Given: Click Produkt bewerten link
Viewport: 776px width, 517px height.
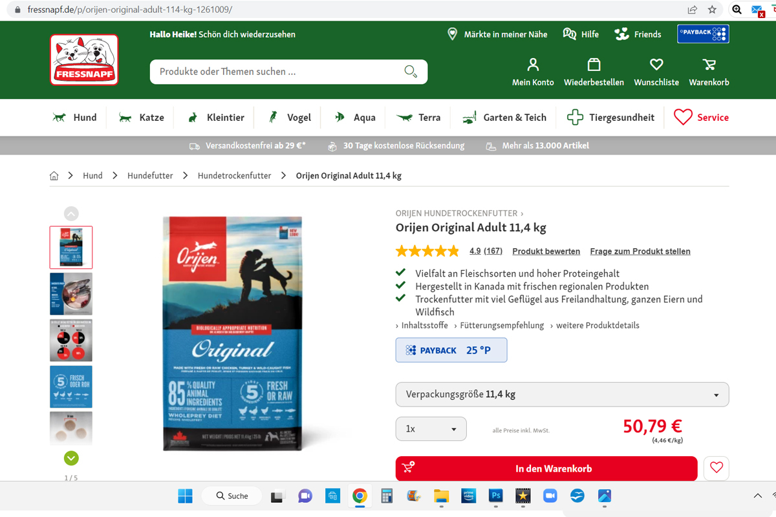Looking at the screenshot, I should [x=546, y=251].
